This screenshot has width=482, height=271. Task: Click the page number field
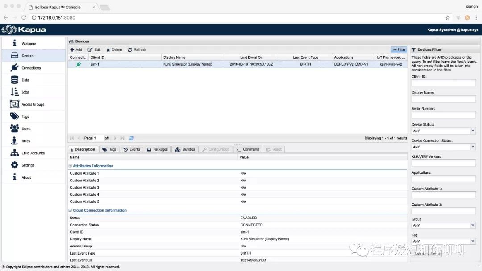98,138
